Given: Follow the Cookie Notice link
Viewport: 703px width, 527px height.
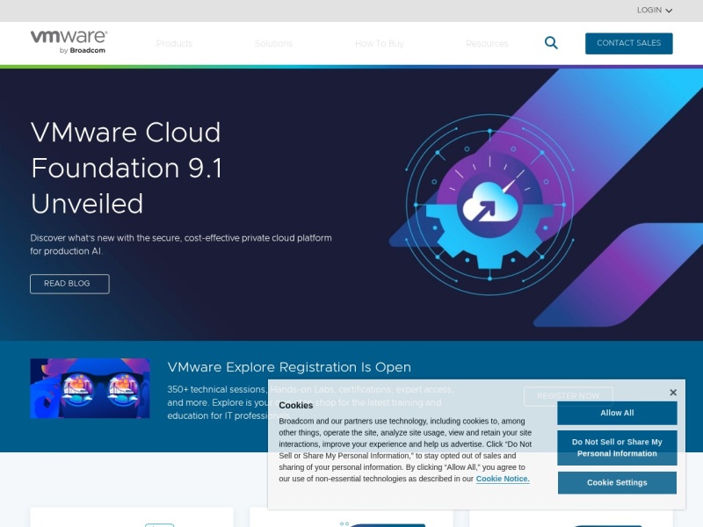Looking at the screenshot, I should point(503,479).
